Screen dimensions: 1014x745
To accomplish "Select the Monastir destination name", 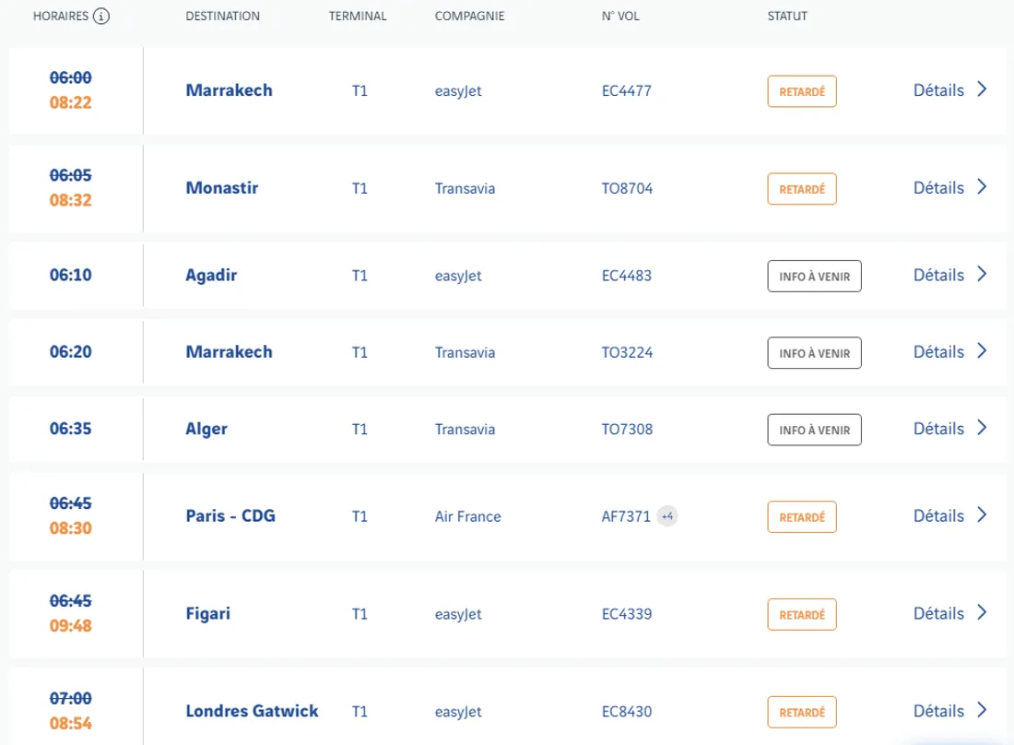I will point(222,188).
